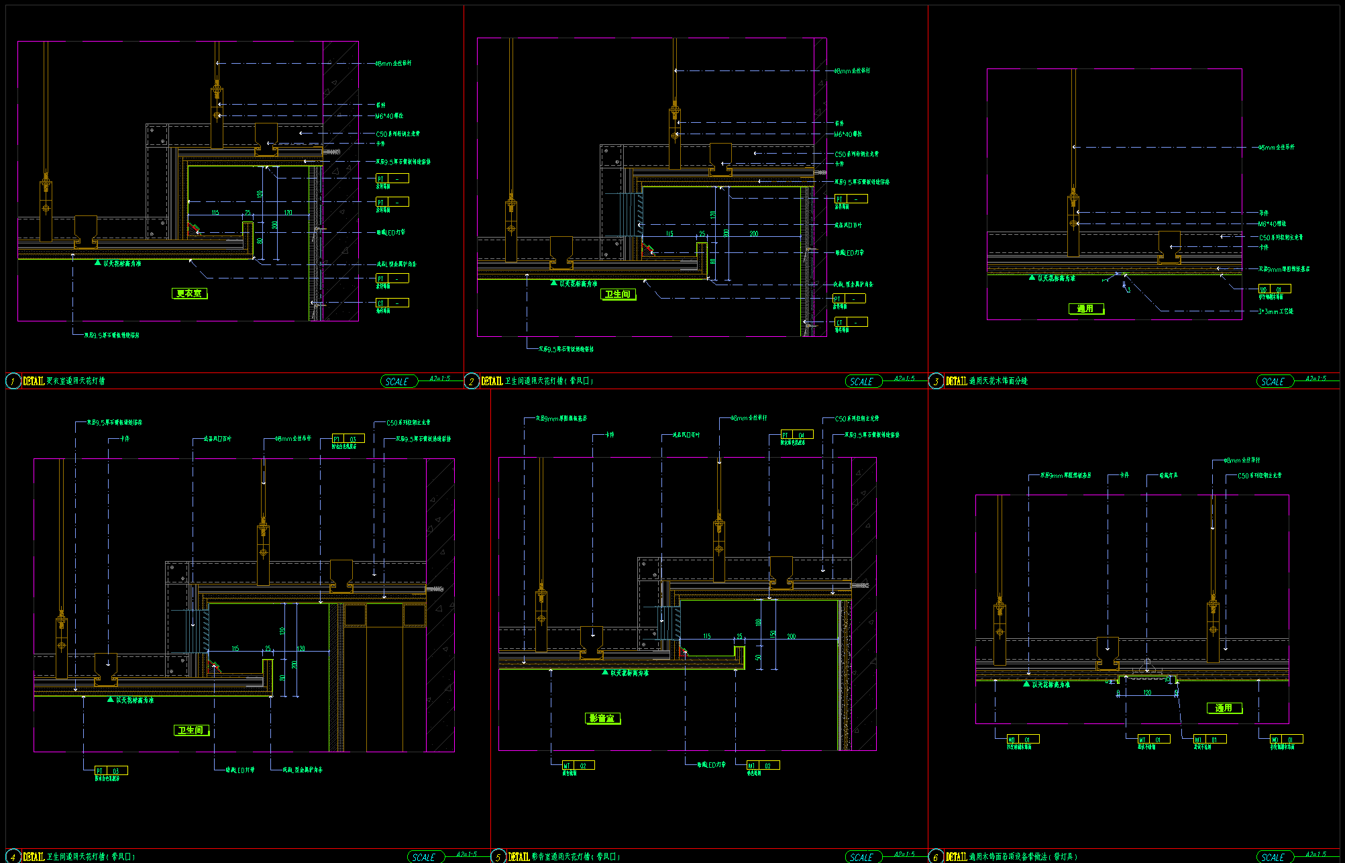Click the 卫生间 room label in detail 2
The height and width of the screenshot is (863, 1345).
[x=618, y=294]
